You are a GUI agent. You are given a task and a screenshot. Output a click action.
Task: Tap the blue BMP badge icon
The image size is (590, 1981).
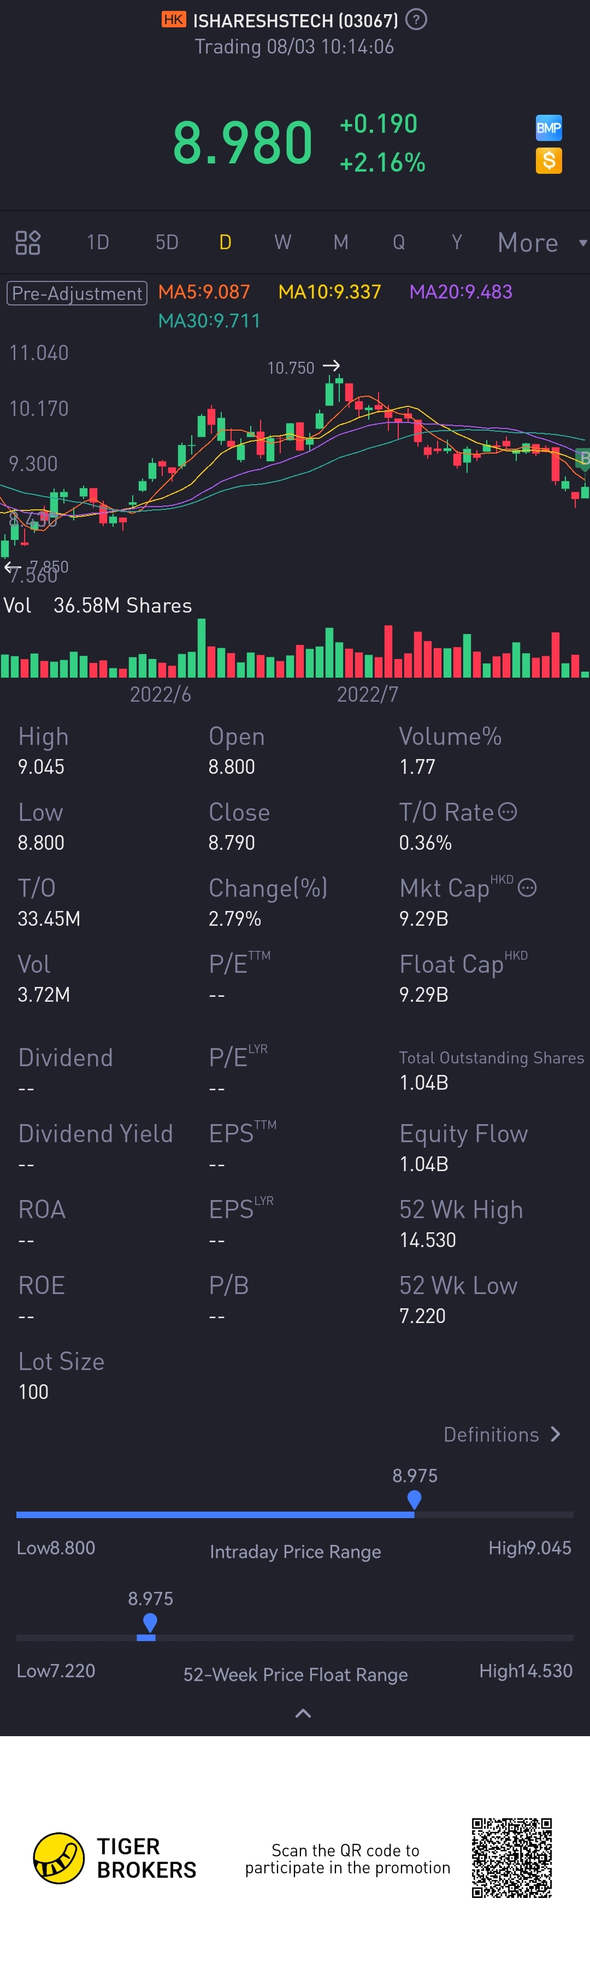(x=548, y=128)
